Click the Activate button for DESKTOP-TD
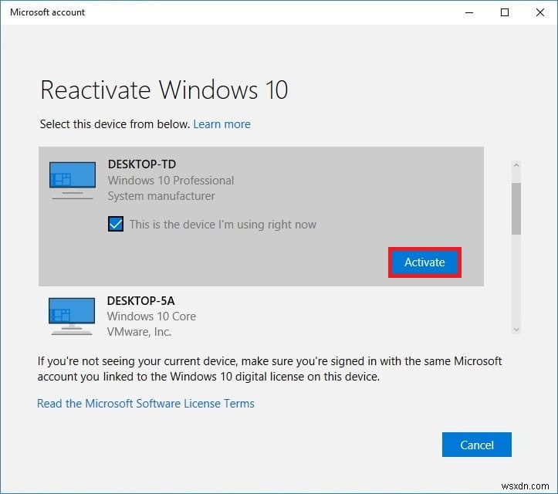 [x=424, y=262]
